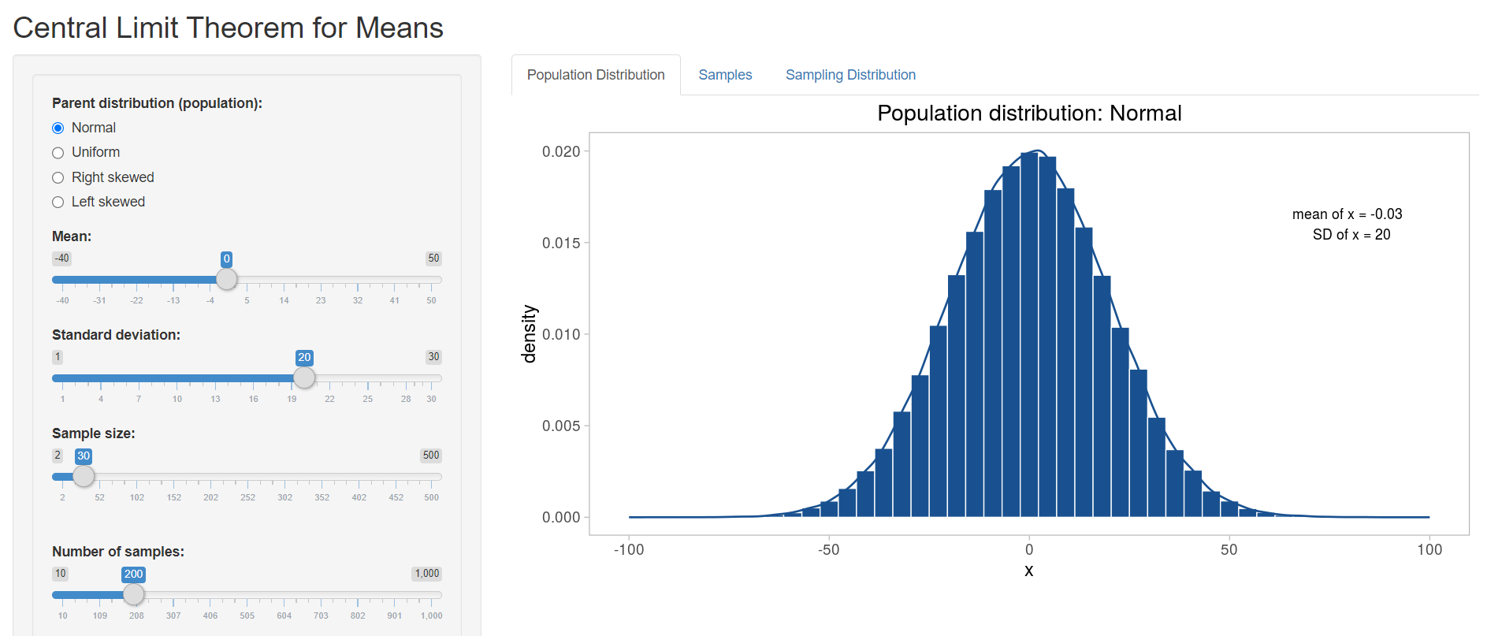
Task: Click the Number of samples slider handle
Action: pyautogui.click(x=134, y=594)
